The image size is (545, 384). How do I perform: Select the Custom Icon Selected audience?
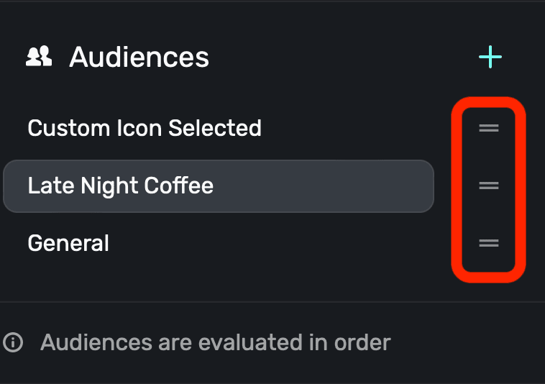(x=145, y=128)
